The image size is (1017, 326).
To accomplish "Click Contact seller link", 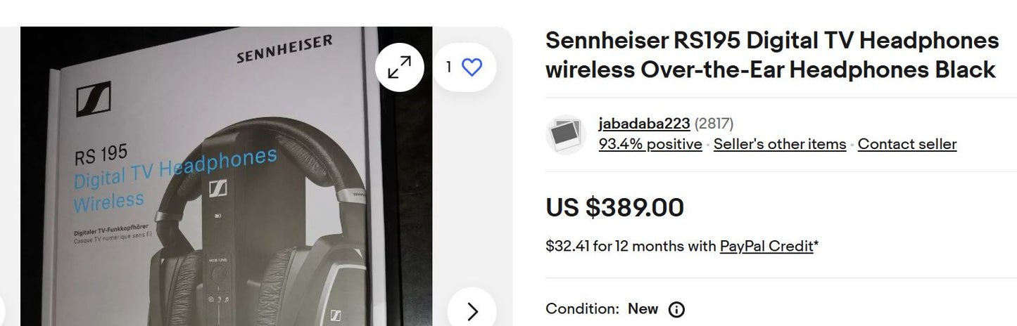I will [x=907, y=144].
